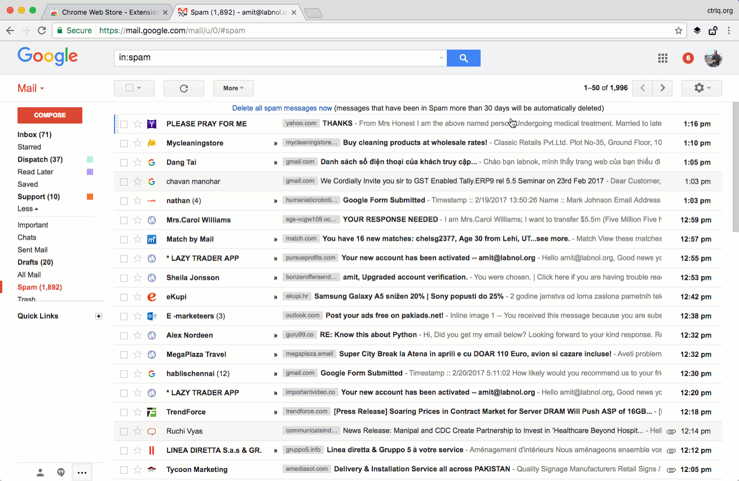
Task: Open the select-all checkbox dropdown
Action: tap(134, 88)
